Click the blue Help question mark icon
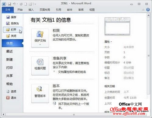Viewport: 152px width, 118px height. (148, 10)
